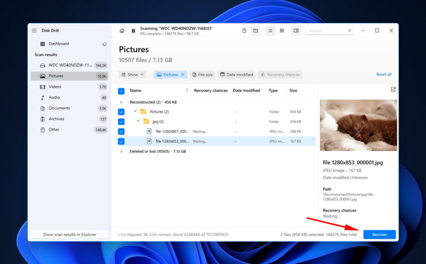426x264 pixels.
Task: Collapse the Reconstructed tree item
Action: click(x=121, y=102)
